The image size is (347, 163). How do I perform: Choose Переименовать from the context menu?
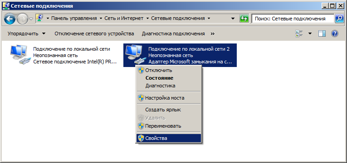tap(169, 126)
